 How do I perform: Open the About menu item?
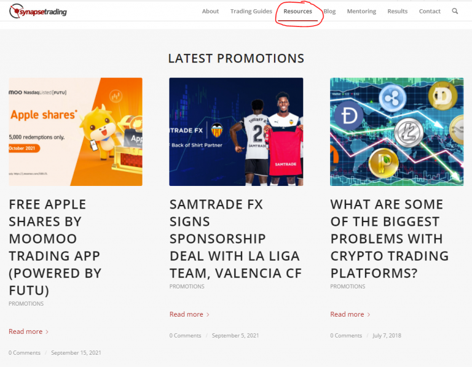coord(210,11)
